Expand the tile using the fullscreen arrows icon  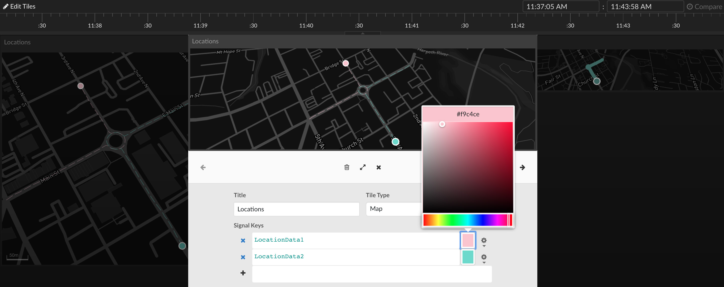363,167
